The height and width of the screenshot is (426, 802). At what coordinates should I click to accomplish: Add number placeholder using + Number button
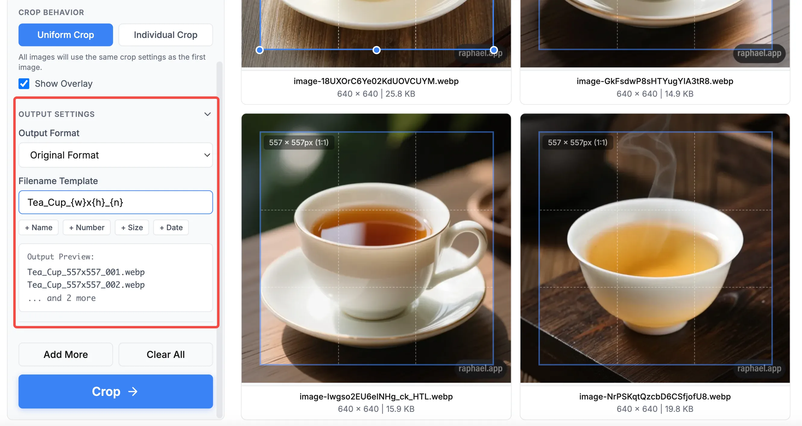tap(87, 227)
